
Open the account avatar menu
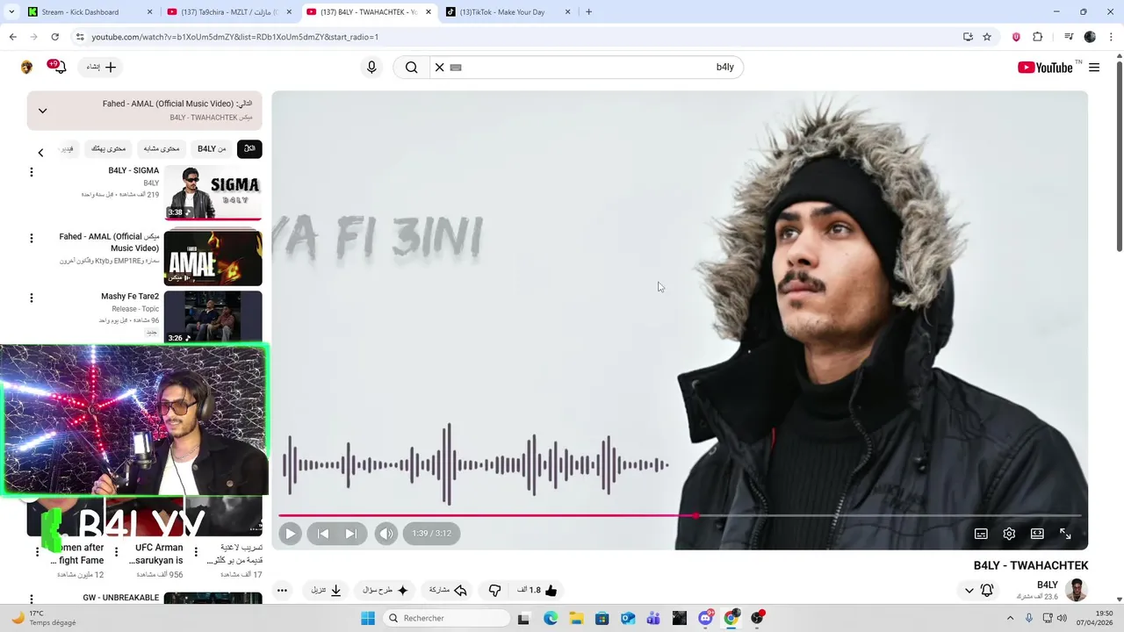coord(26,68)
